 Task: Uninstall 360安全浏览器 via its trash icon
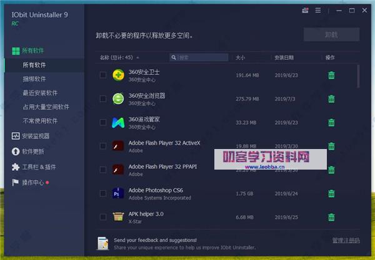coord(331,99)
